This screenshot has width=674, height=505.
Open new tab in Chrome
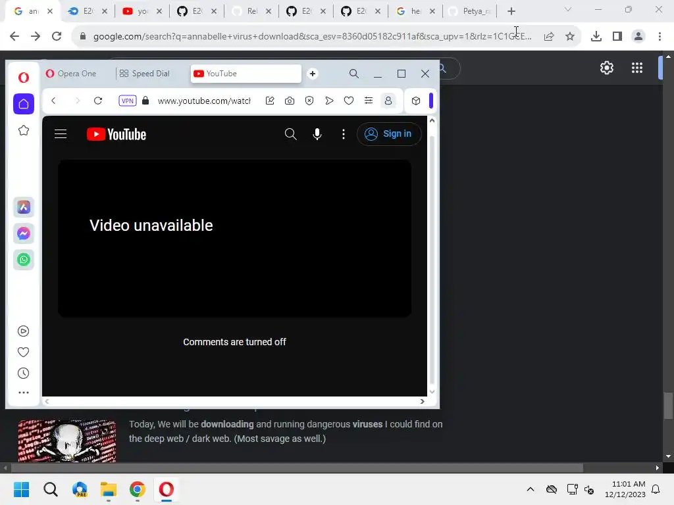click(511, 12)
